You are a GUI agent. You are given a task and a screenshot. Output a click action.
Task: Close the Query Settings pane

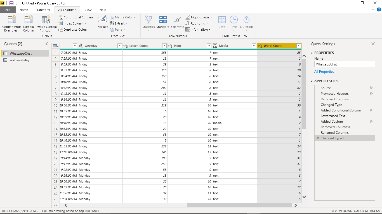pos(373,44)
